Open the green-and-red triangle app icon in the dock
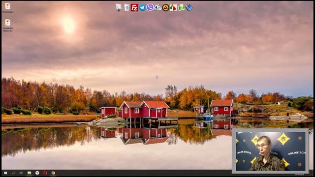The width and height of the screenshot is (315, 177). tap(173, 8)
